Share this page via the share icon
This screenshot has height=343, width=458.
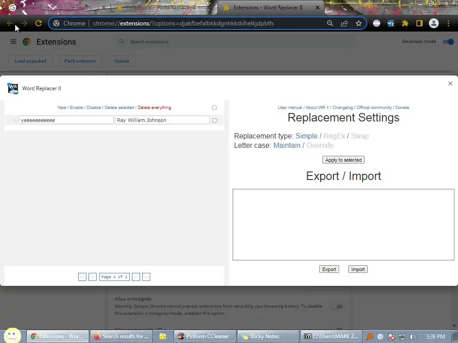pyautogui.click(x=344, y=23)
